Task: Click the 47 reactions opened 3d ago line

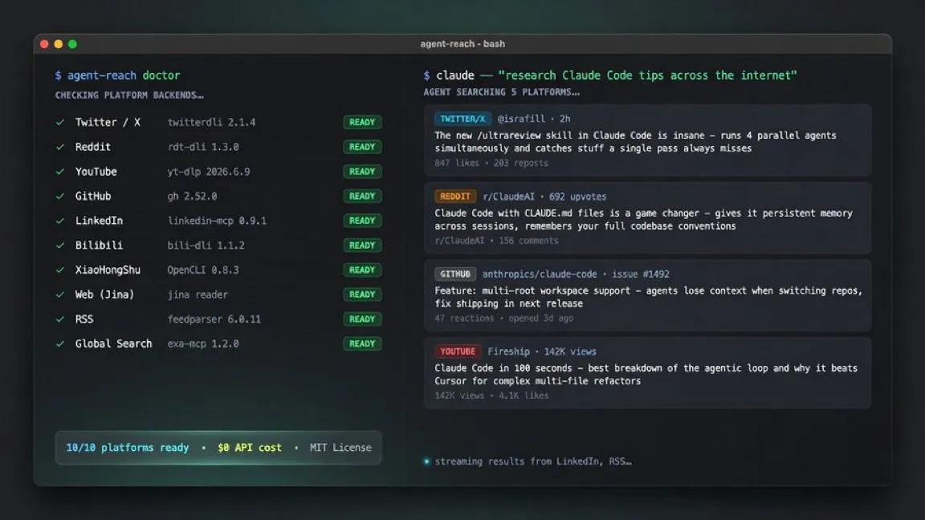Action: [503, 319]
